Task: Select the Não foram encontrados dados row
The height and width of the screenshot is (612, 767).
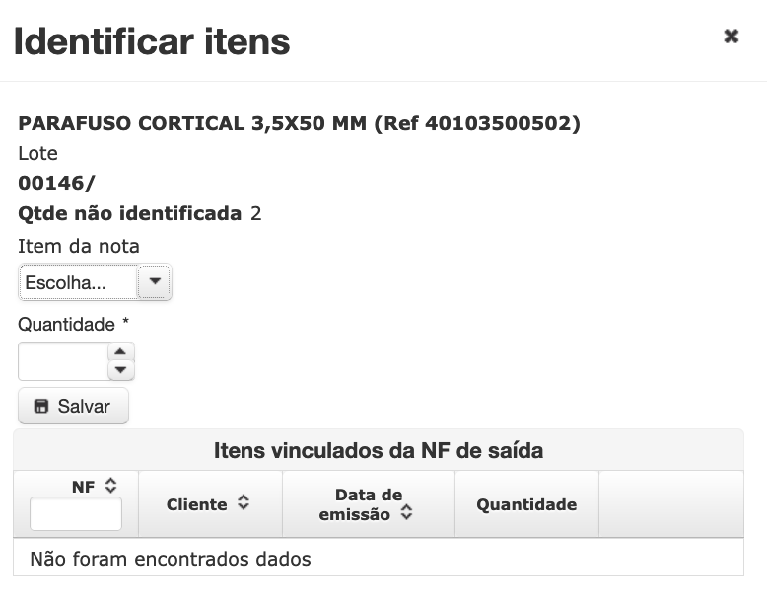Action: pyautogui.click(x=379, y=558)
